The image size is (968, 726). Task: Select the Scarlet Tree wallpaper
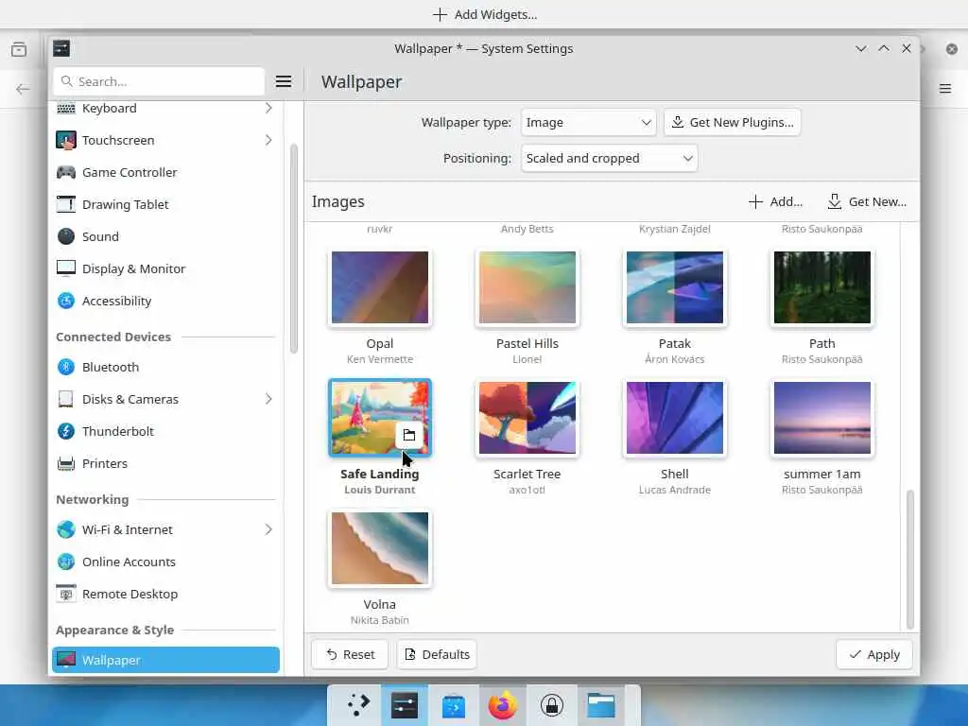527,418
